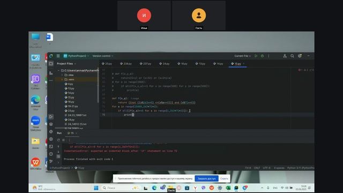Screen dimensions: 343x193
Task: Open PyCharm from the taskbar
Action: 236,188
